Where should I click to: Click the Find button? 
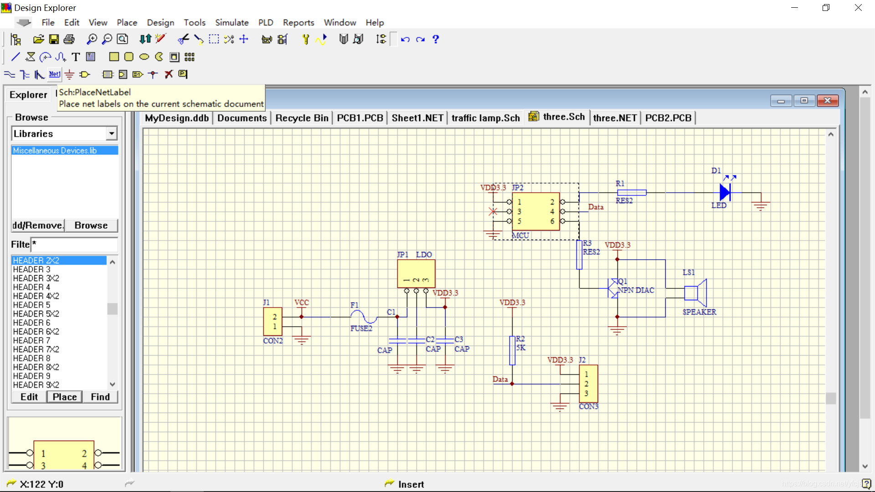tap(100, 397)
